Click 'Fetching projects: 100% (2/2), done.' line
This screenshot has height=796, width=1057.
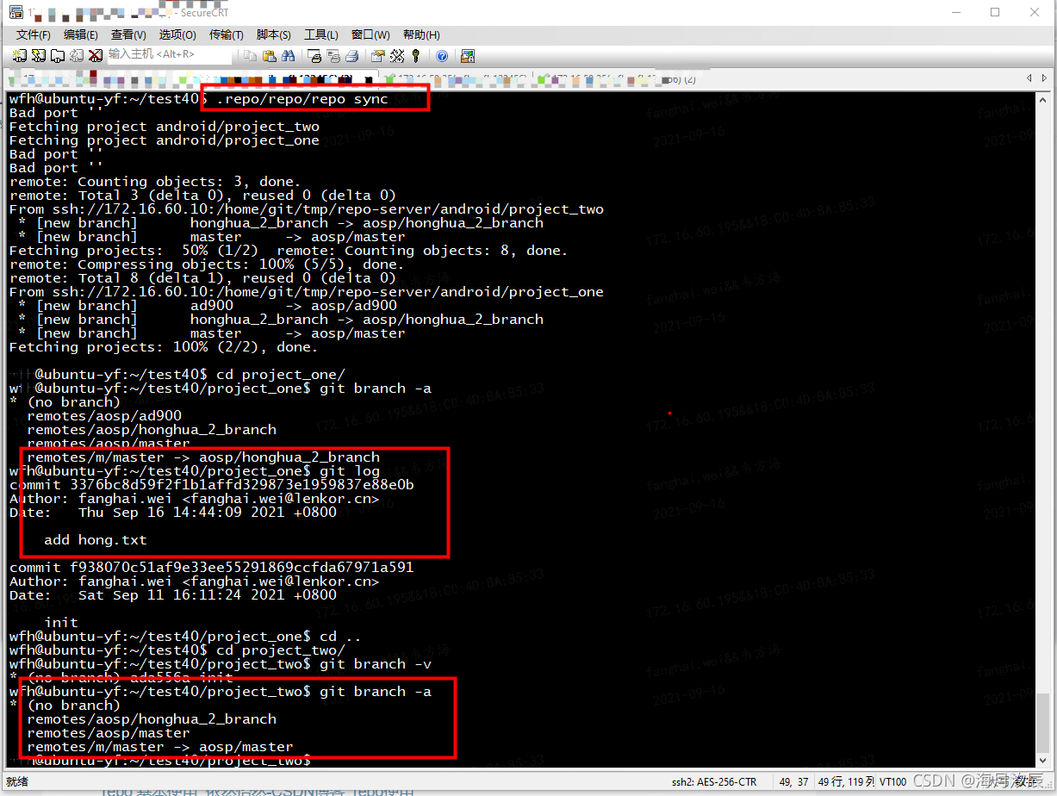(x=164, y=347)
